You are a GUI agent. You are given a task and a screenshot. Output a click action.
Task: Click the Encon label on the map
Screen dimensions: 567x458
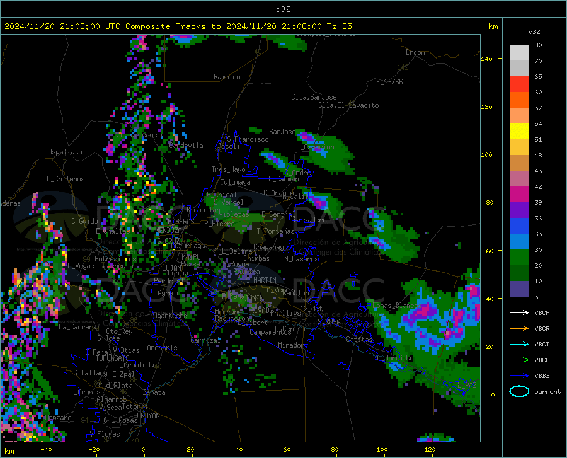[415, 52]
